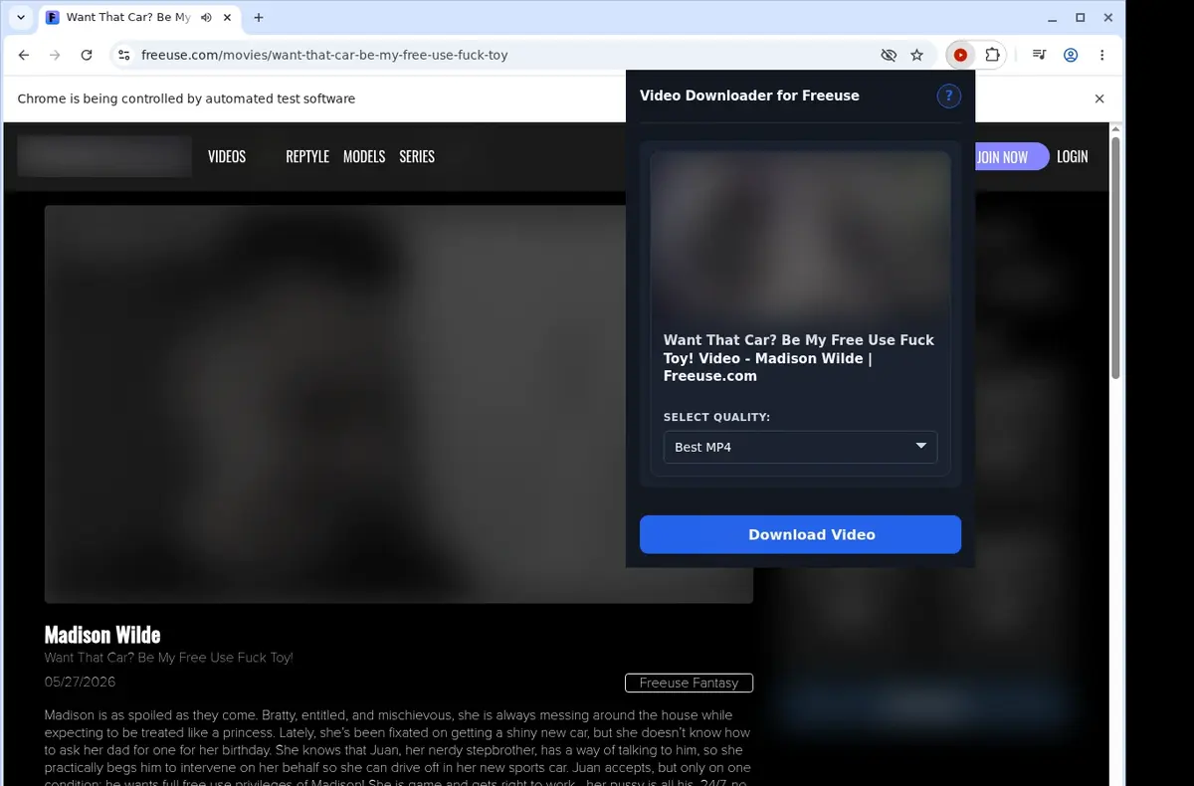Click the subtitle under Madison Wilde

(169, 658)
